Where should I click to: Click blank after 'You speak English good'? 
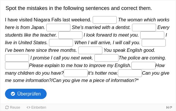tap(17, 58)
